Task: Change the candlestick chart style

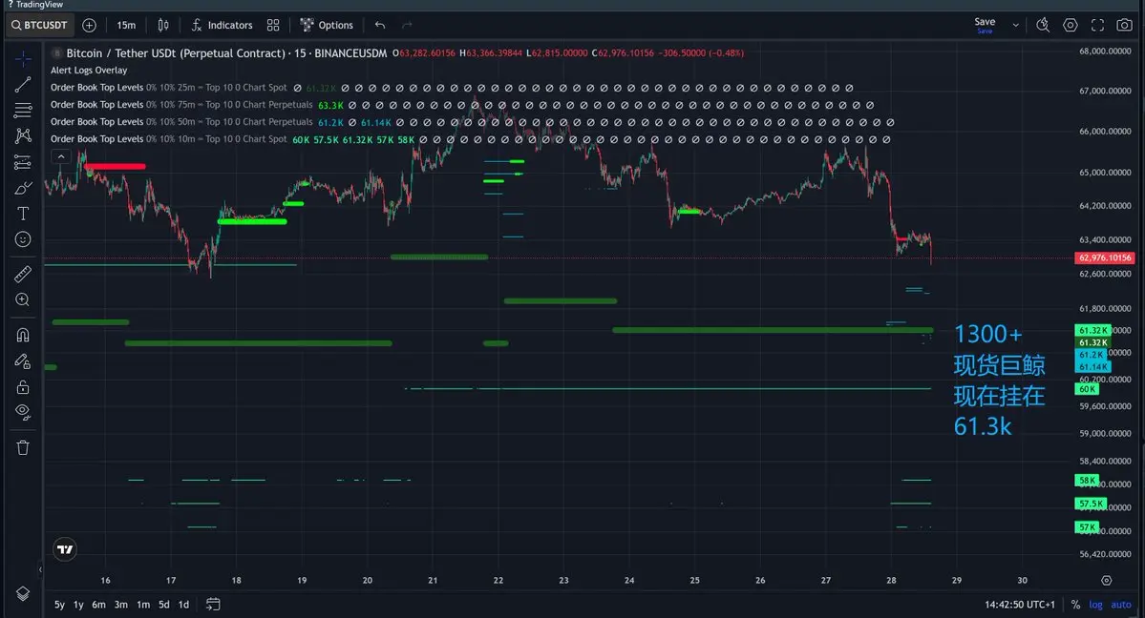Action: [x=163, y=25]
